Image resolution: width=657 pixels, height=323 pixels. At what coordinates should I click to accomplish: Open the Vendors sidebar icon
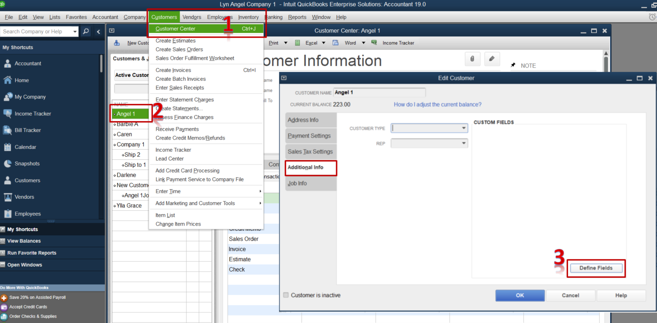pos(7,197)
